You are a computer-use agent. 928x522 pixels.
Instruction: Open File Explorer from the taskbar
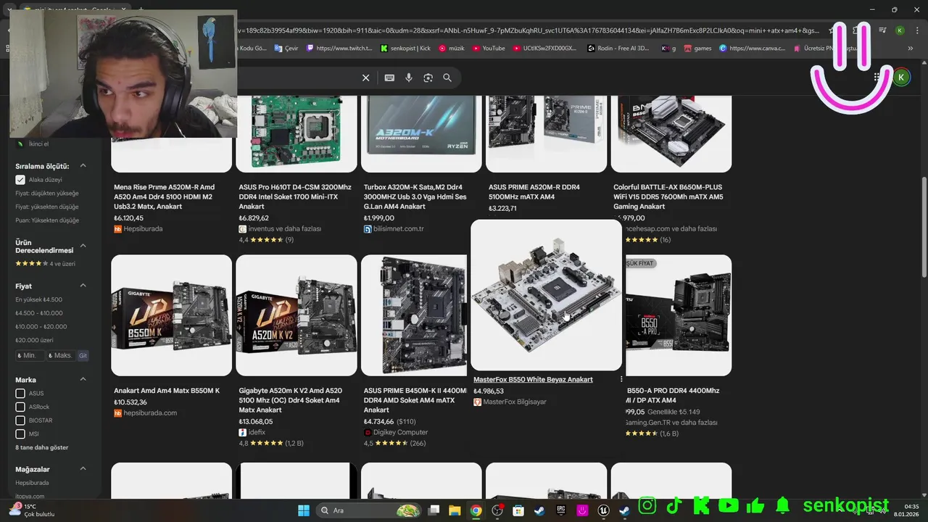pos(455,510)
